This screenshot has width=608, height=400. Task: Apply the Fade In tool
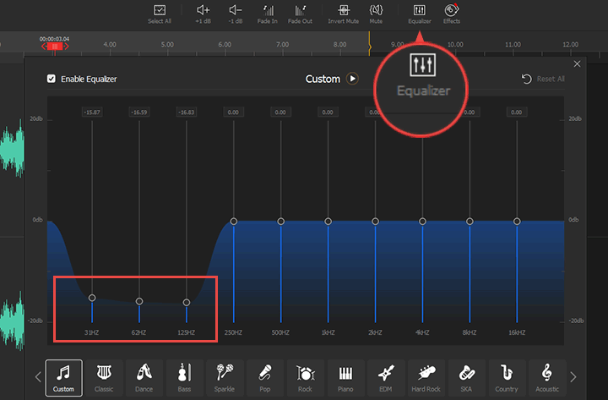coord(267,14)
